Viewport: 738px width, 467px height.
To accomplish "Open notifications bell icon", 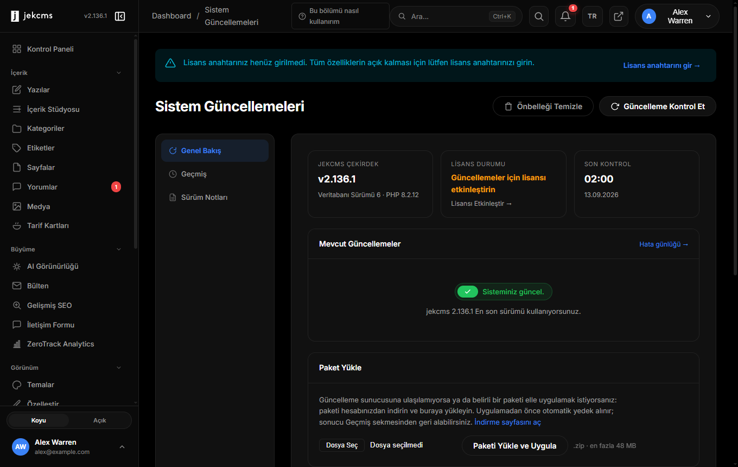I will pyautogui.click(x=565, y=16).
